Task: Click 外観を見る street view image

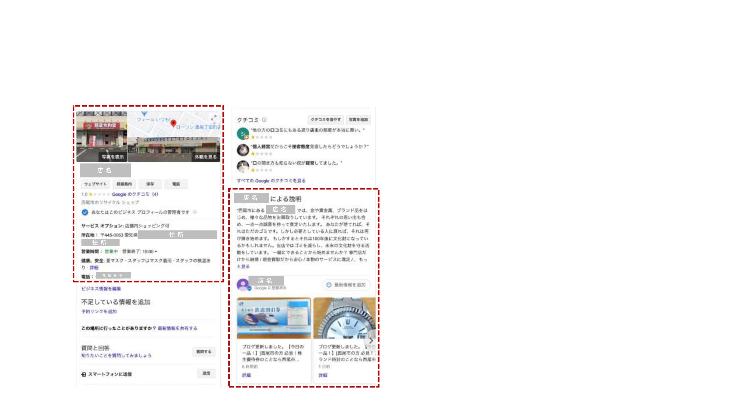Action: click(x=205, y=157)
